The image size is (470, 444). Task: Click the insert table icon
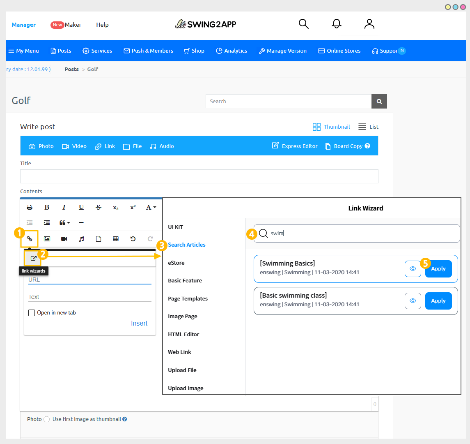[x=116, y=239]
